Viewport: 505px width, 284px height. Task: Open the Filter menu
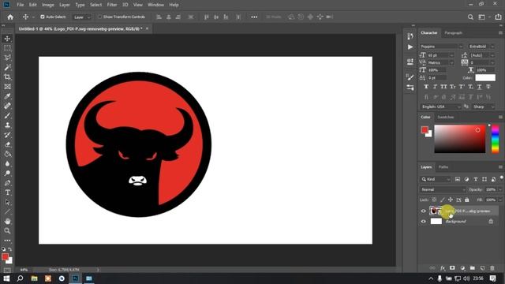coord(112,5)
